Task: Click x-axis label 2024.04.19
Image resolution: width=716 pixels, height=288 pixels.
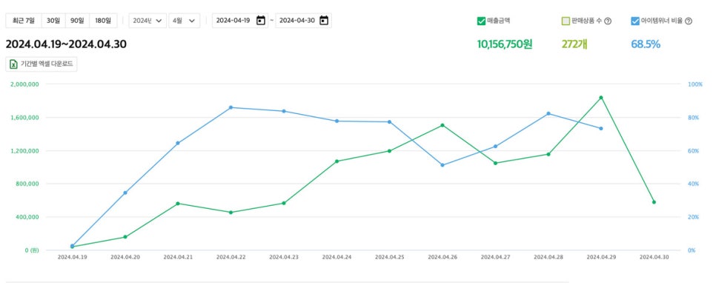Action: point(72,257)
